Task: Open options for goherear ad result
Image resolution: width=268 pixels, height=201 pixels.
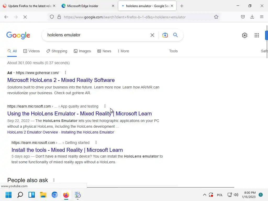Action: tap(65, 73)
